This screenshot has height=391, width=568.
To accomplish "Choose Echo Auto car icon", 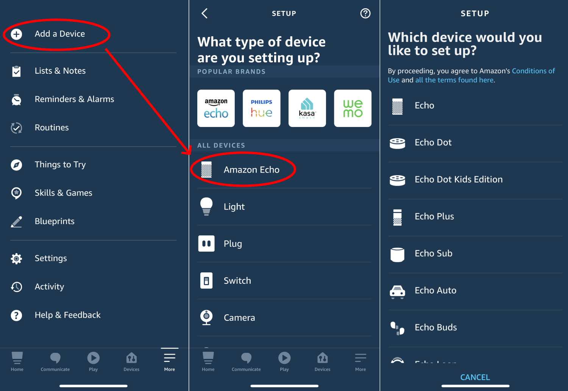I will [x=397, y=291].
